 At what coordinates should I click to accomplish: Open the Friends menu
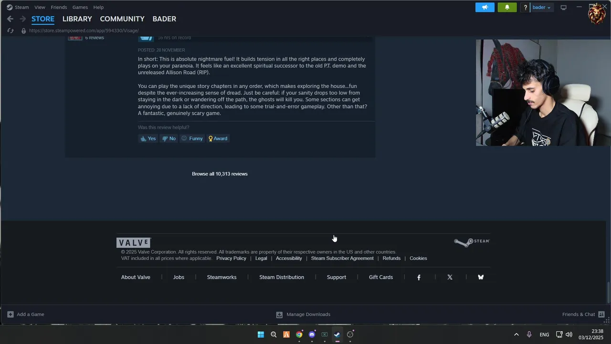[x=59, y=7]
